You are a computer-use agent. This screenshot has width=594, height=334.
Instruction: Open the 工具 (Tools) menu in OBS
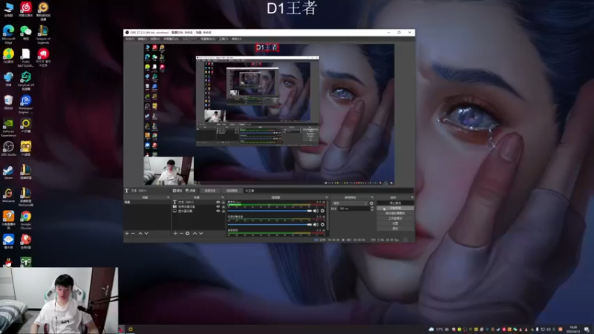click(x=223, y=39)
